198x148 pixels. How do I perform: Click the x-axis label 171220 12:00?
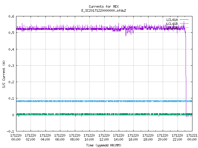[x=104, y=138]
